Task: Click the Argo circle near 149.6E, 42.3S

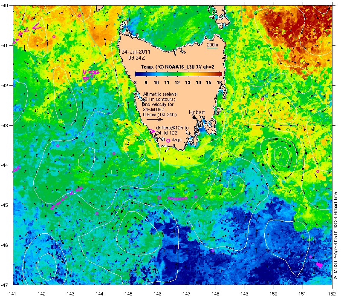Action: tap(262, 99)
